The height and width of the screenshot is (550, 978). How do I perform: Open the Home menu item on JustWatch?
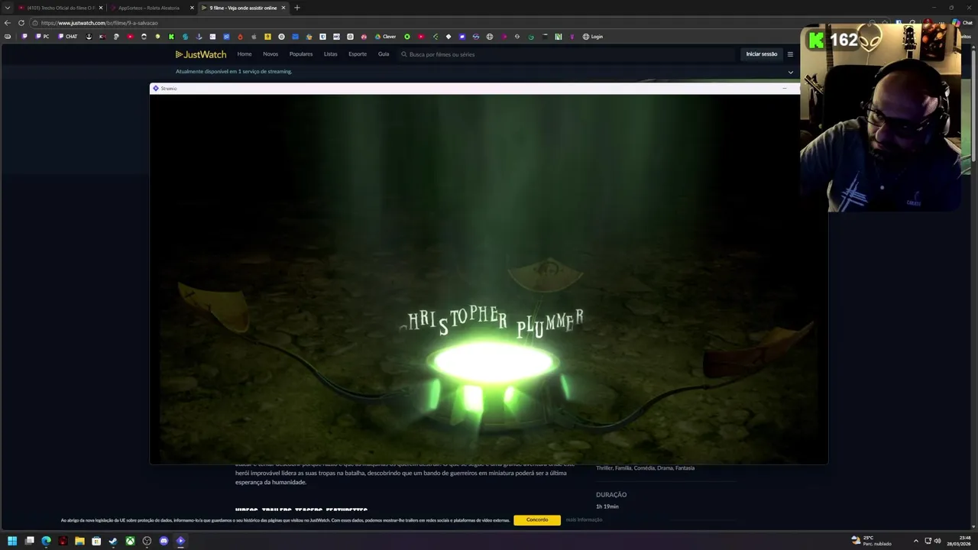[x=244, y=54]
